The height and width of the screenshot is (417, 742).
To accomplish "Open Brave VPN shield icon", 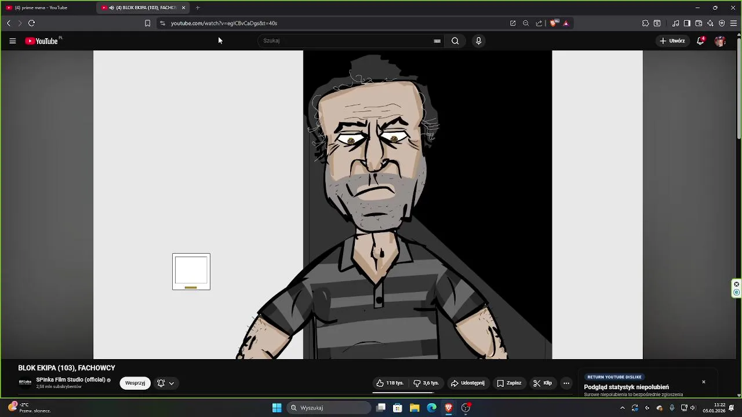I will (722, 23).
